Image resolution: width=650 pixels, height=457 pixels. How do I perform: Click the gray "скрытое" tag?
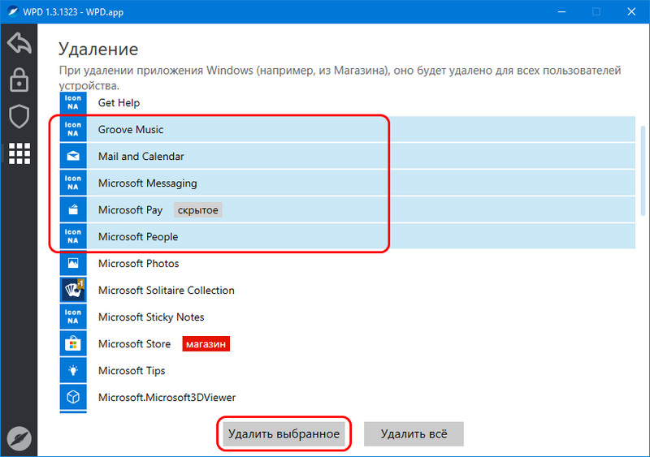pyautogui.click(x=197, y=210)
